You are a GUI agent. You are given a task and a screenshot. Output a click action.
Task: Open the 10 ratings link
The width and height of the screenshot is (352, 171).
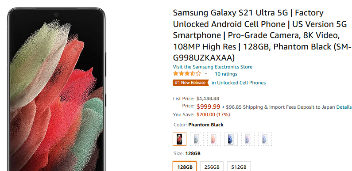226,74
